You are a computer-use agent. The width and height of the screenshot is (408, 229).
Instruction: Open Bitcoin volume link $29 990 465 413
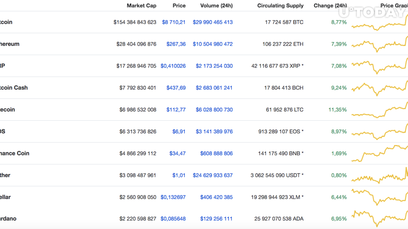213,22
